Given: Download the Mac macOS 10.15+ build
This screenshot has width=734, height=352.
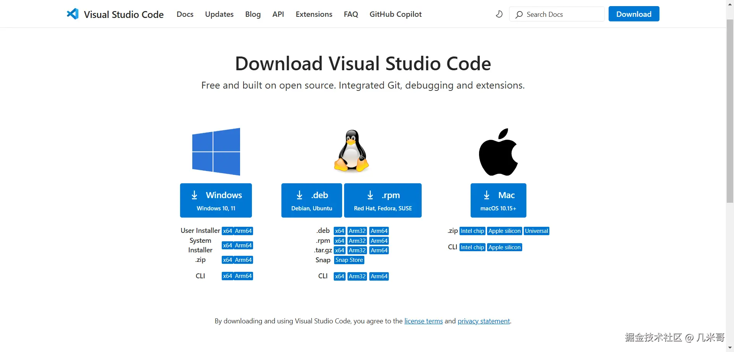Looking at the screenshot, I should (x=499, y=200).
